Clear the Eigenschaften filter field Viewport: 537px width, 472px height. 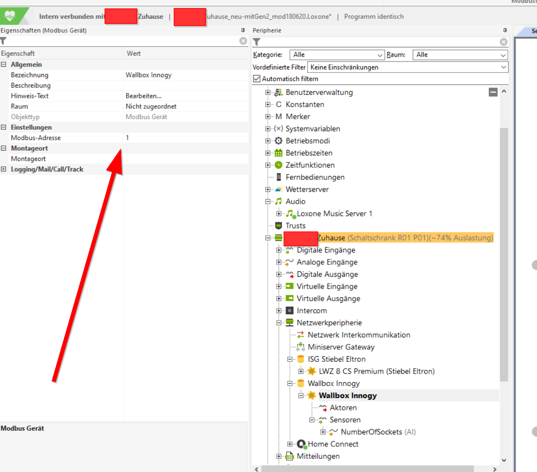pyautogui.click(x=243, y=41)
